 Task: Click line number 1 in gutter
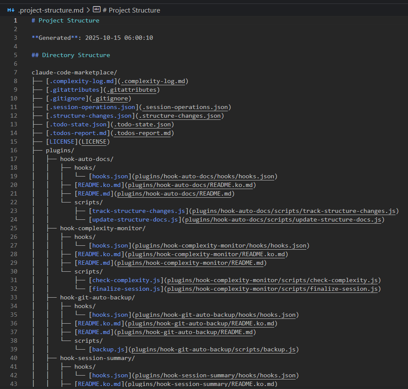click(16, 21)
